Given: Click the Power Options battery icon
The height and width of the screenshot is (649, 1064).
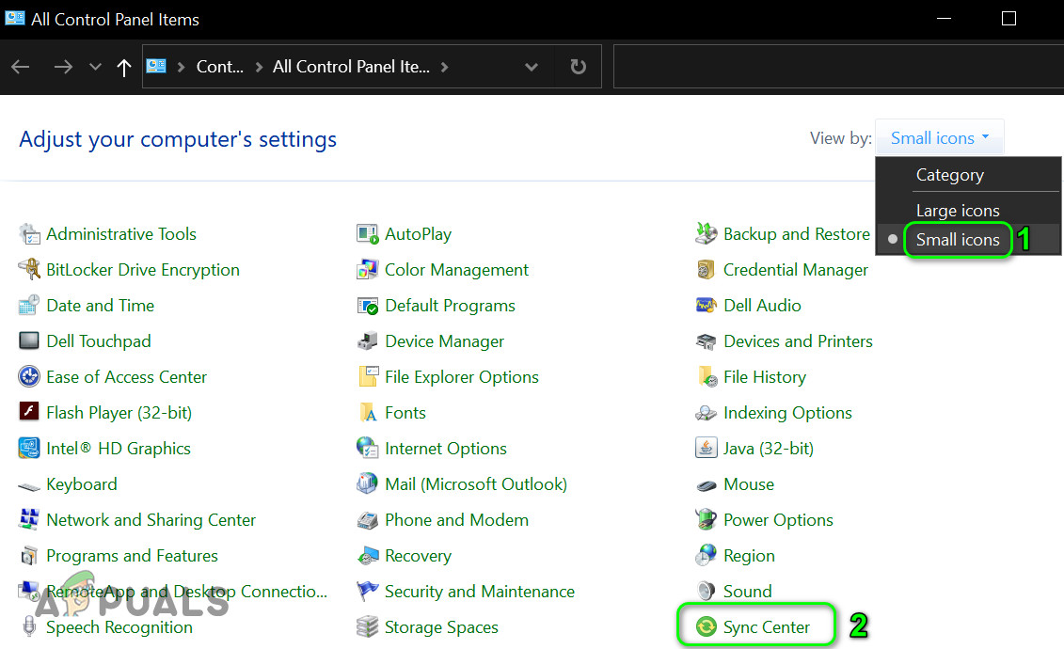Looking at the screenshot, I should (707, 520).
